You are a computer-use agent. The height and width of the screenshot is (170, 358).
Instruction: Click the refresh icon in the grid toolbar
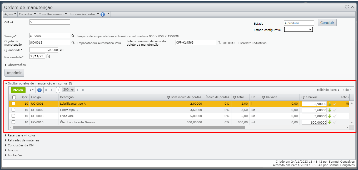(32, 90)
